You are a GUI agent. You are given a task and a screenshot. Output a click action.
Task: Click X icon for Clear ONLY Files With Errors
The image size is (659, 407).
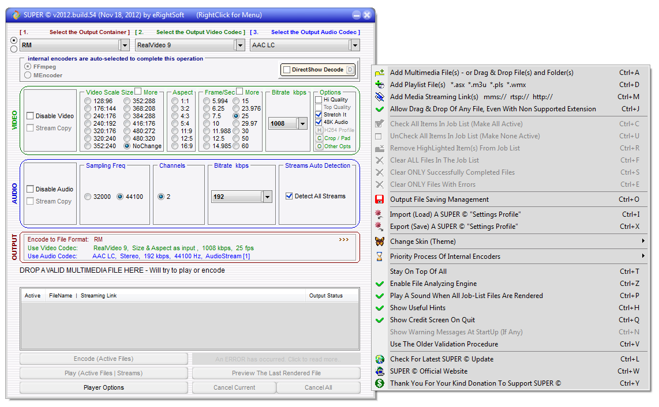[x=380, y=185]
